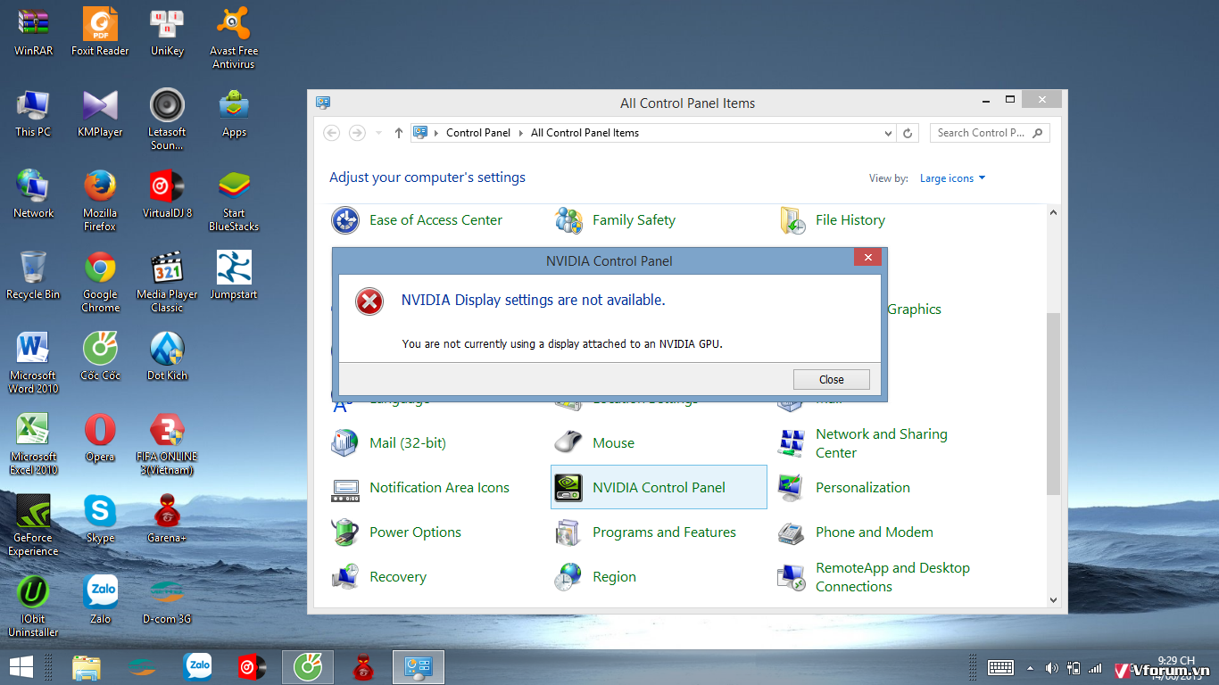Select Microsoft Excel 2010 desktop icon
Viewport: 1219px width, 685px height.
coord(33,444)
